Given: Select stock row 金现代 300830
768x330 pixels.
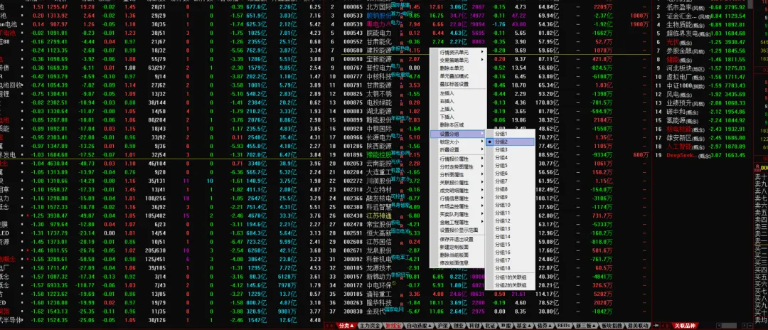Looking at the screenshot, I should coord(487,311).
